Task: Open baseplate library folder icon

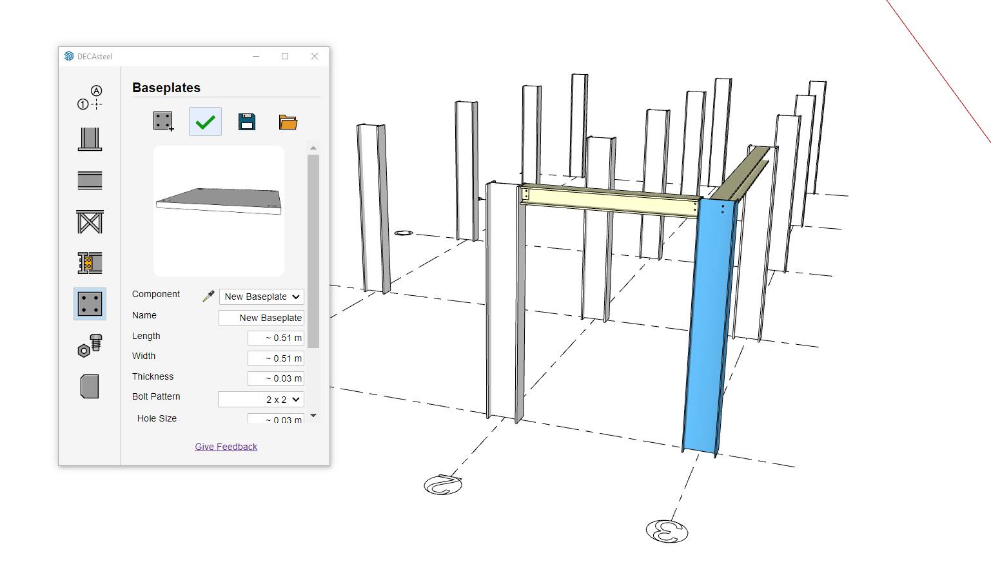Action: click(x=288, y=121)
